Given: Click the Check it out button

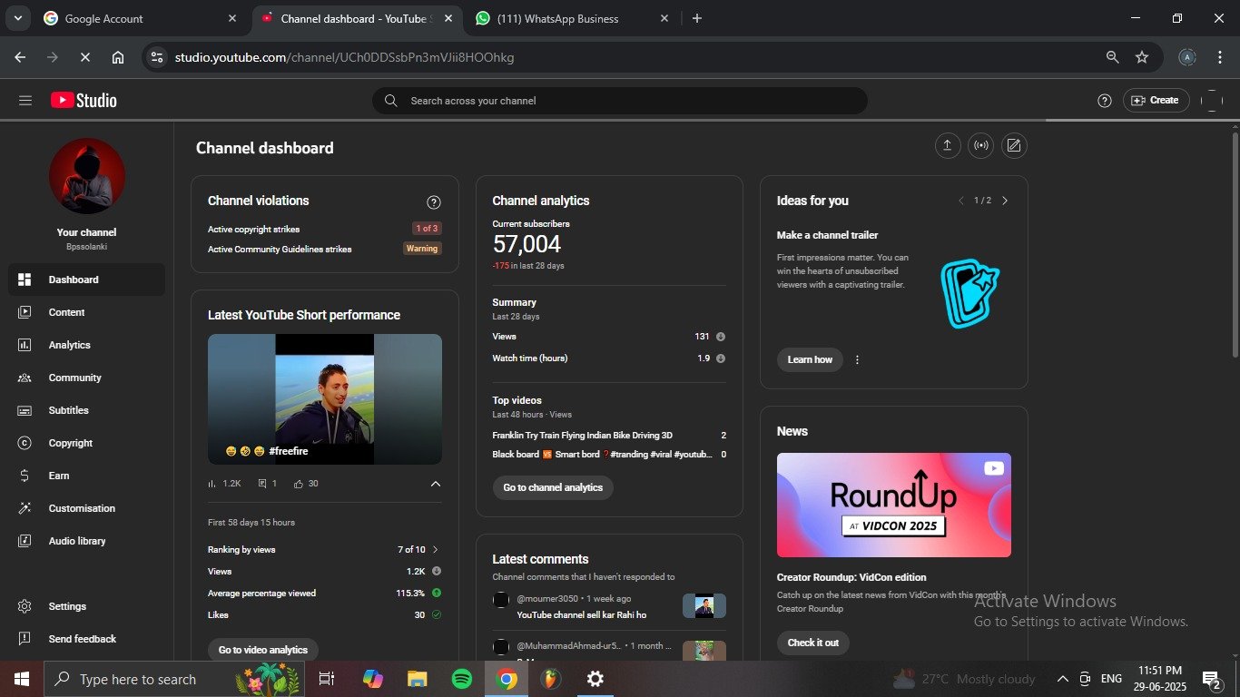Looking at the screenshot, I should pyautogui.click(x=813, y=643).
